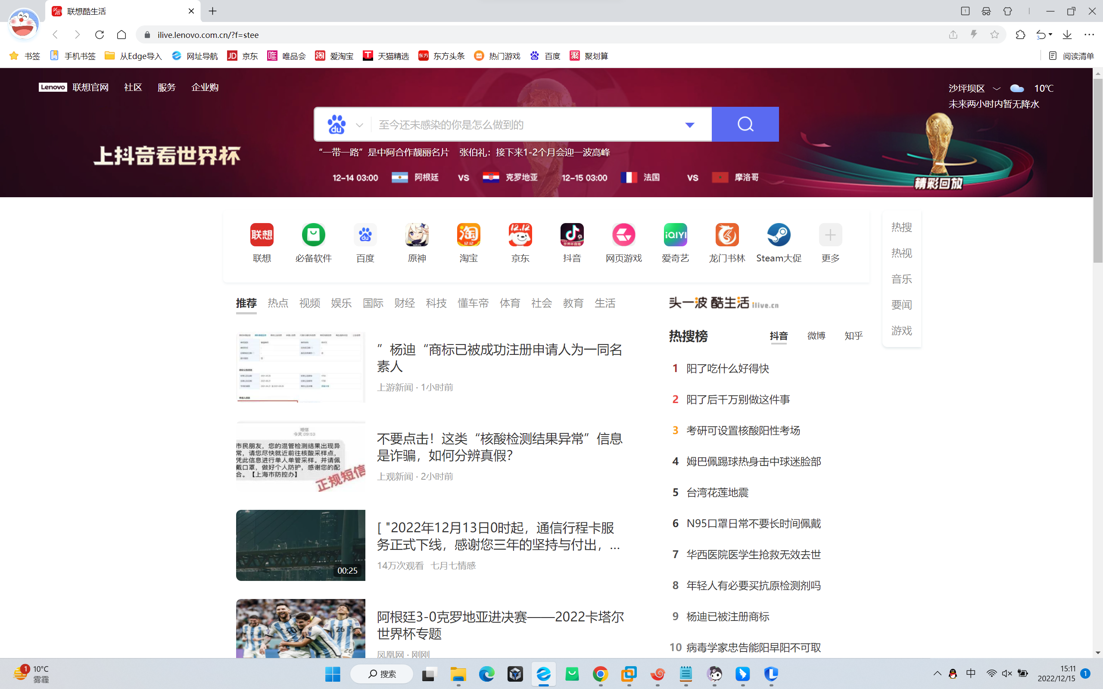Switch to the 科技 news tab

[x=436, y=303]
